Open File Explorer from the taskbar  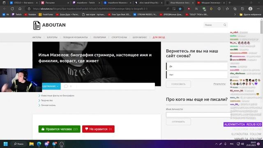(31, 144)
